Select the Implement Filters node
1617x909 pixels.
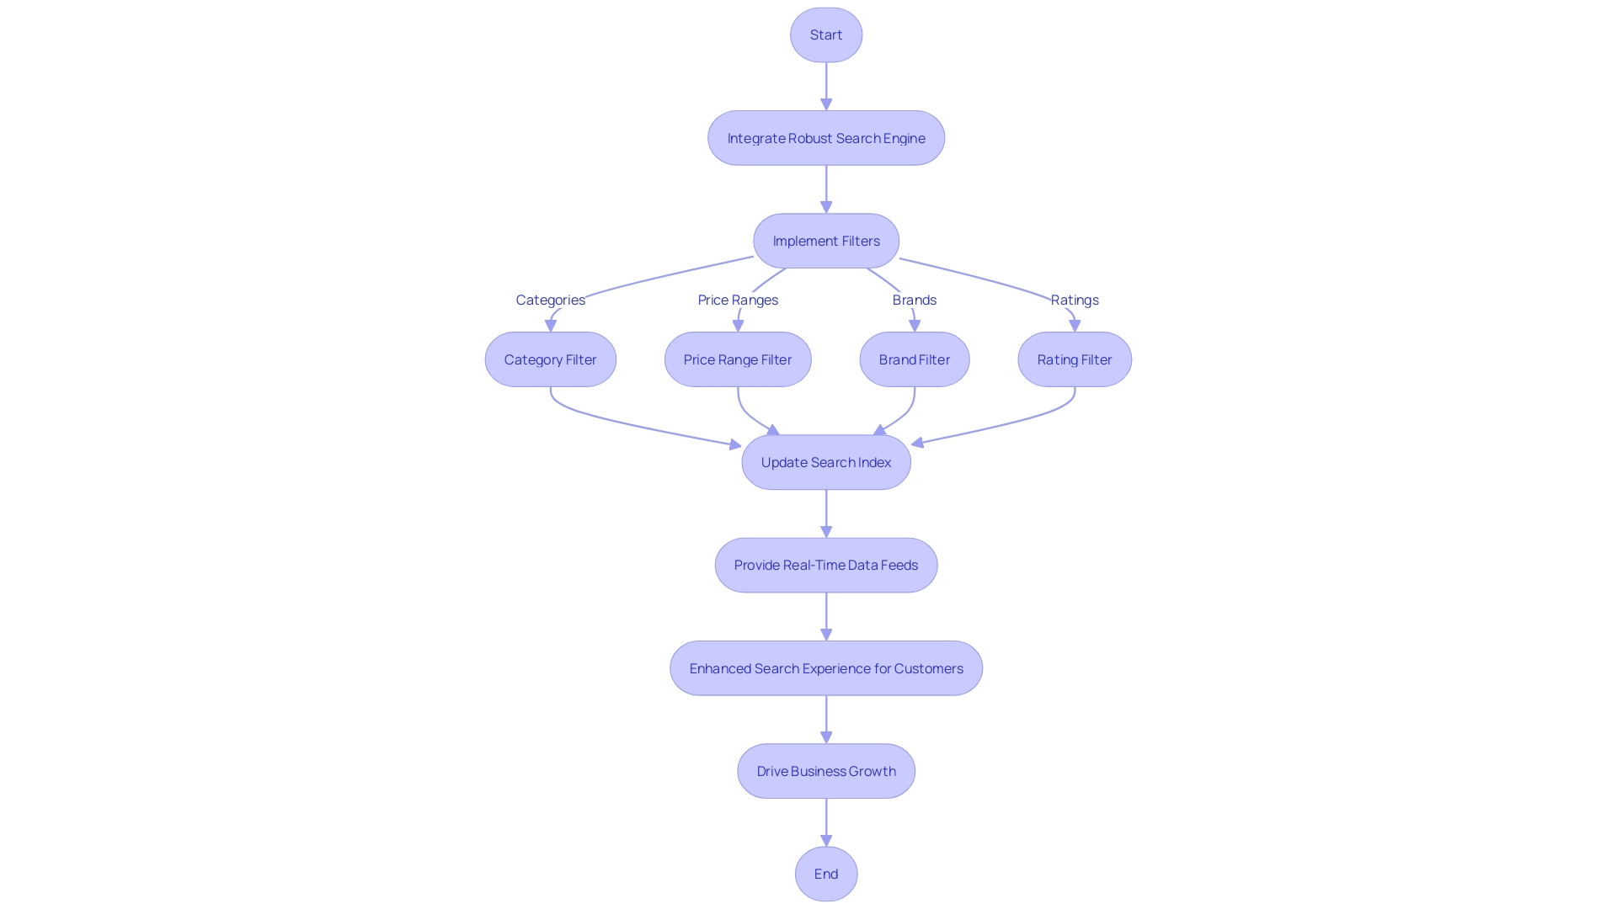(827, 241)
